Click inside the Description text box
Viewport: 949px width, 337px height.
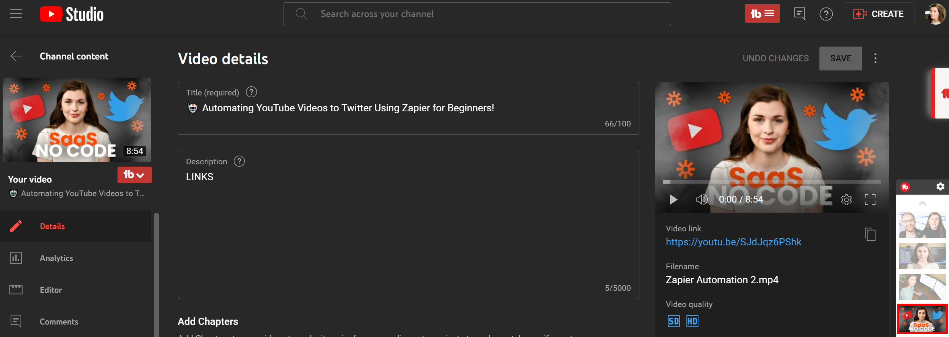(408, 225)
